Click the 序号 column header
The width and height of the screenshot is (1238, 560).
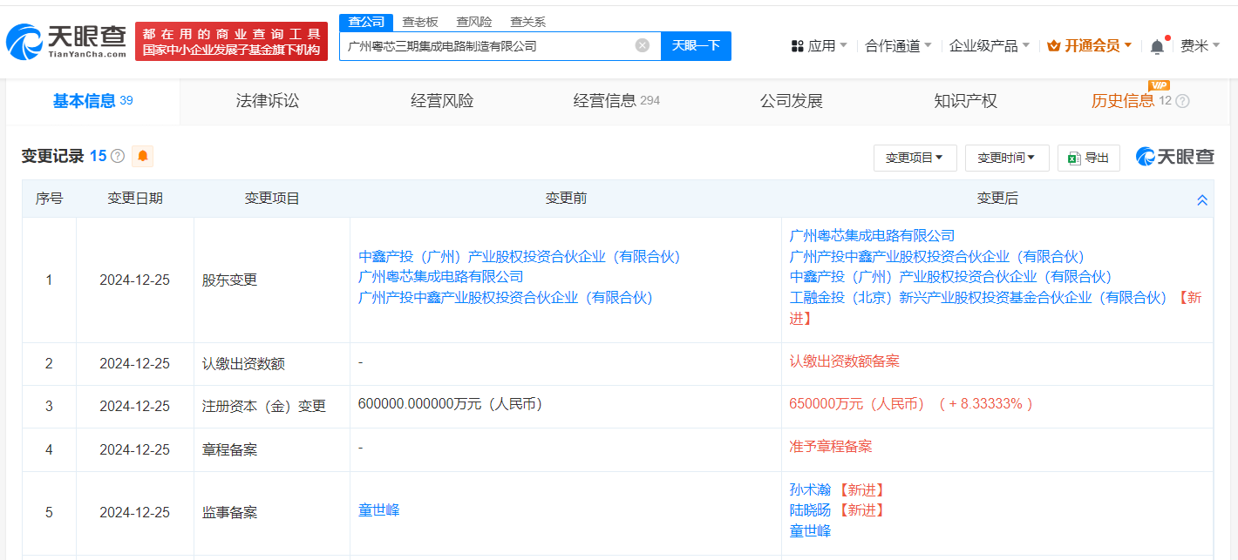[x=49, y=199]
